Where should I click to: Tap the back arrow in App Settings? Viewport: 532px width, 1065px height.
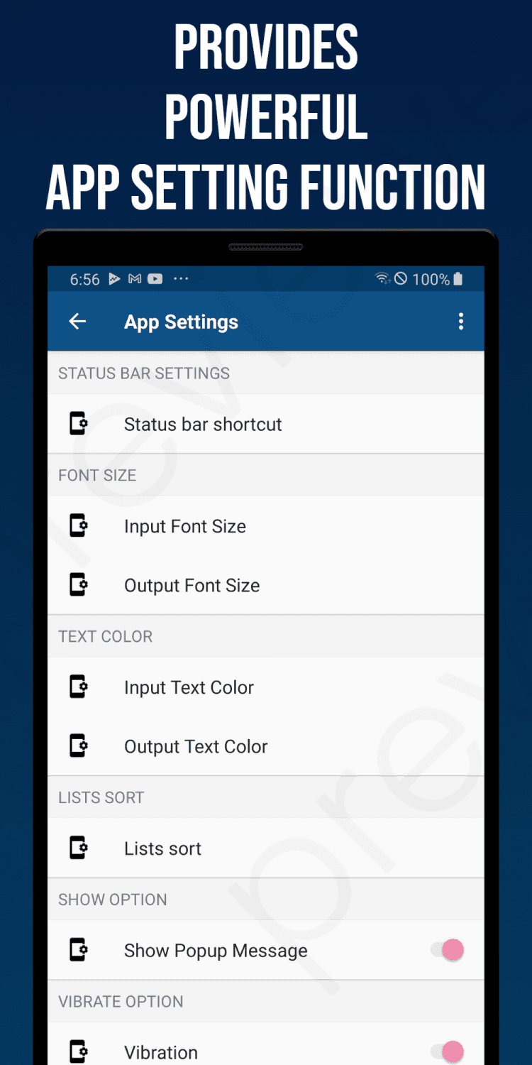(x=77, y=322)
